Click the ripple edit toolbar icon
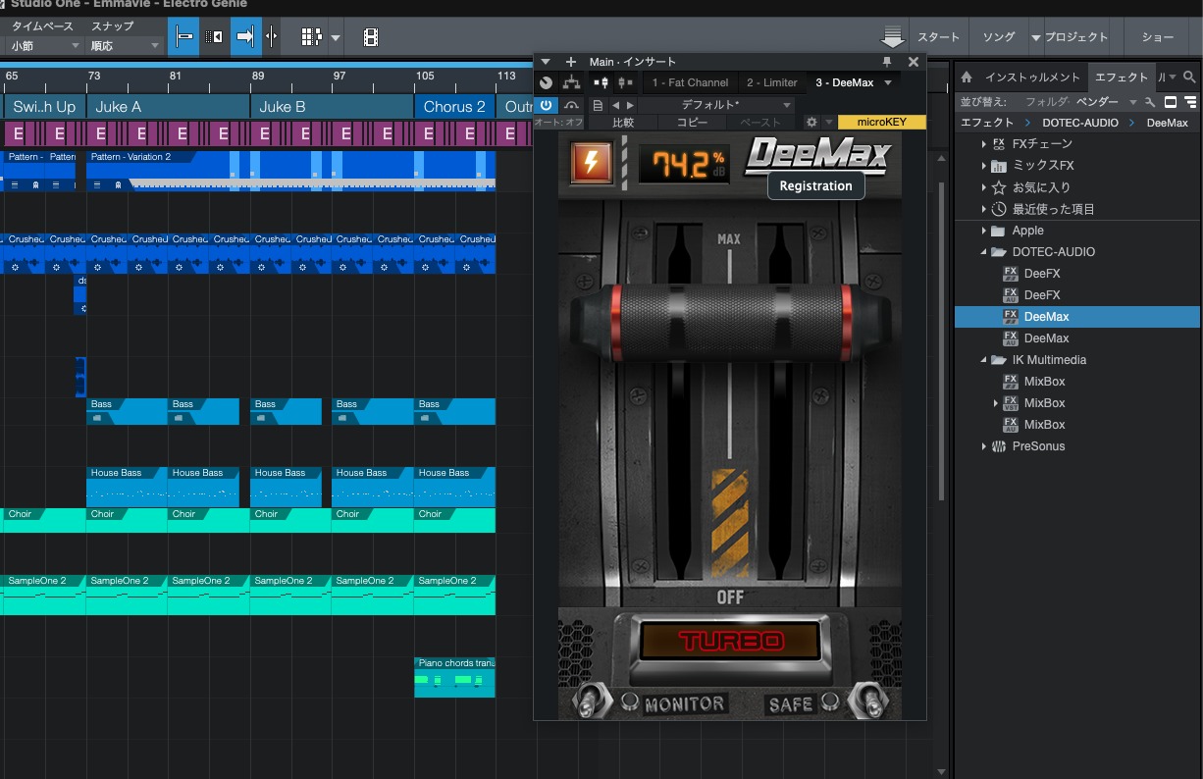Viewport: 1203px width, 779px height. click(215, 37)
